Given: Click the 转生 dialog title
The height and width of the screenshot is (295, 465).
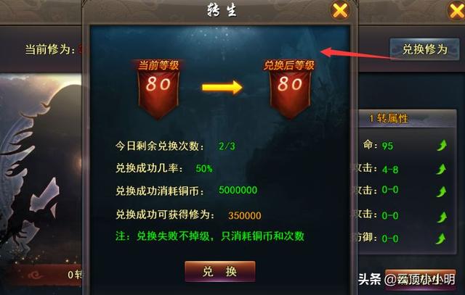Looking at the screenshot, I should pos(222,10).
